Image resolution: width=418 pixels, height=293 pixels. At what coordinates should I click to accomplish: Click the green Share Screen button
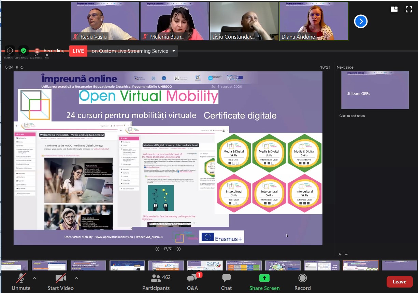point(264,282)
